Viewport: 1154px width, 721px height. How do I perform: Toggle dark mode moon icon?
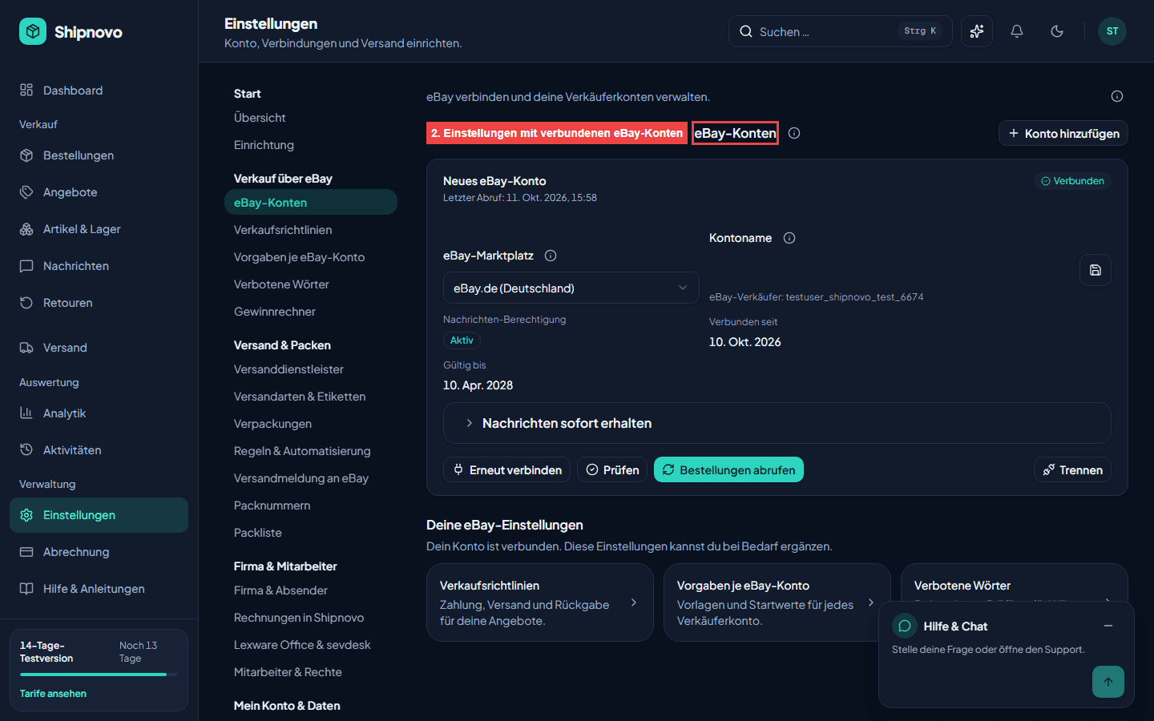(1057, 31)
